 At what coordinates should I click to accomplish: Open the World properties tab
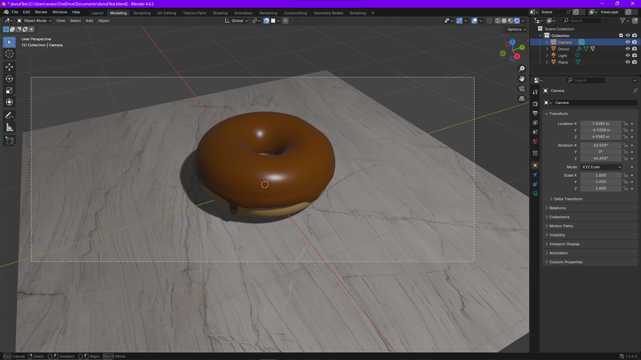pos(535,141)
